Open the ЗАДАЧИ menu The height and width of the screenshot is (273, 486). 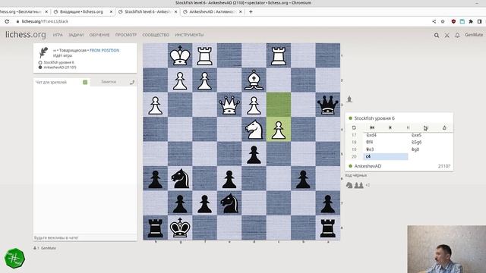76,35
